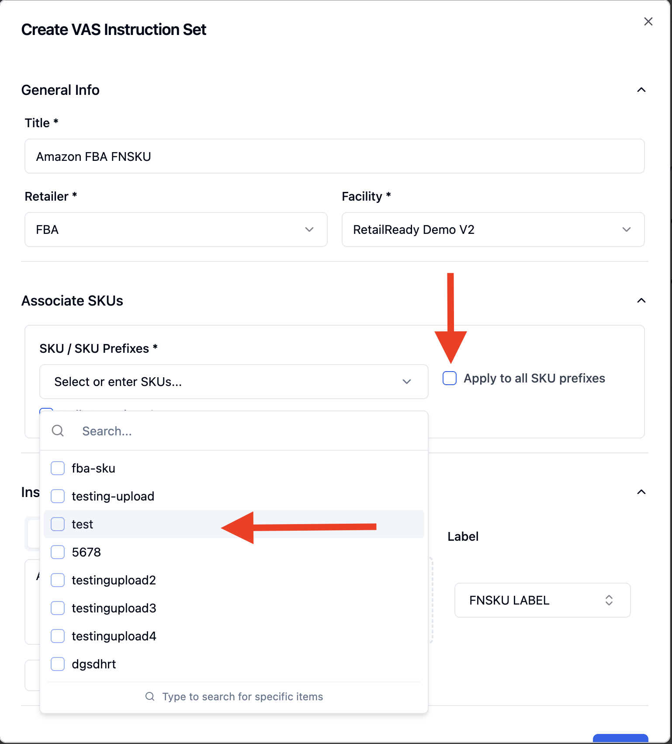Viewport: 672px width, 744px height.
Task: Click the magnifier icon beside Search
Action: [58, 431]
